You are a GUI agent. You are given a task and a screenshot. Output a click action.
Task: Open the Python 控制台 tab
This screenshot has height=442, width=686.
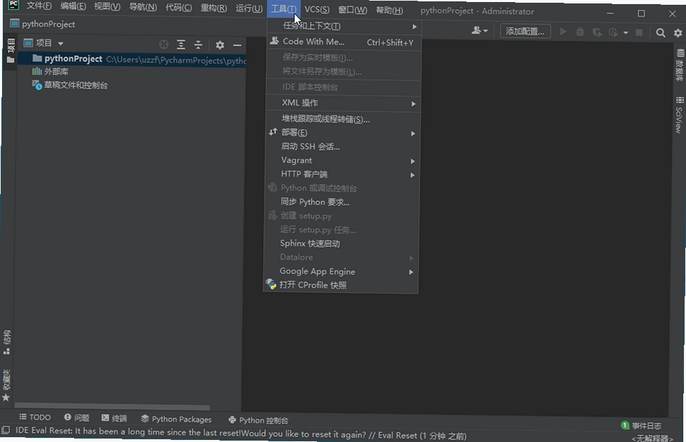point(258,420)
